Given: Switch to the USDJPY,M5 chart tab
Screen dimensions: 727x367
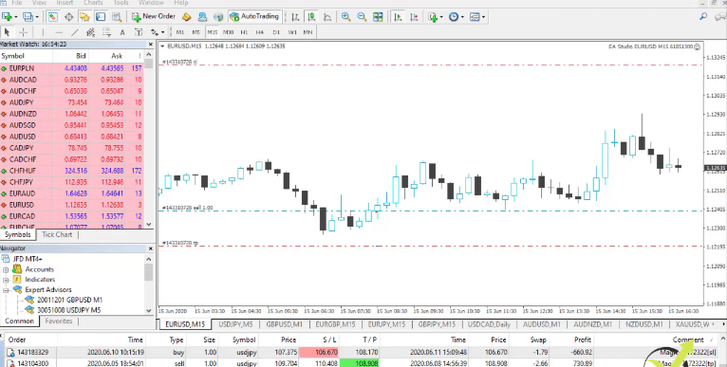Looking at the screenshot, I should pyautogui.click(x=235, y=324).
